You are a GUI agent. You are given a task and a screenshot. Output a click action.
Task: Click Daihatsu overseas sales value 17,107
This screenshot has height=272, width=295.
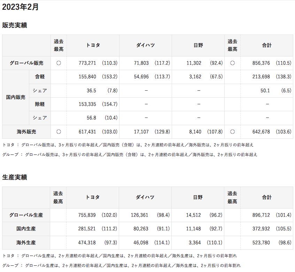(141, 132)
